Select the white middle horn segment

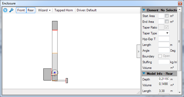[55, 42]
